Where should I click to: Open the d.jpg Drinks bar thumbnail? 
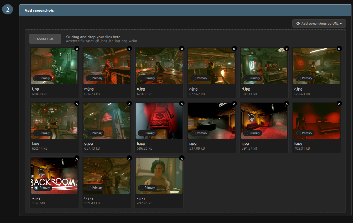click(x=264, y=66)
